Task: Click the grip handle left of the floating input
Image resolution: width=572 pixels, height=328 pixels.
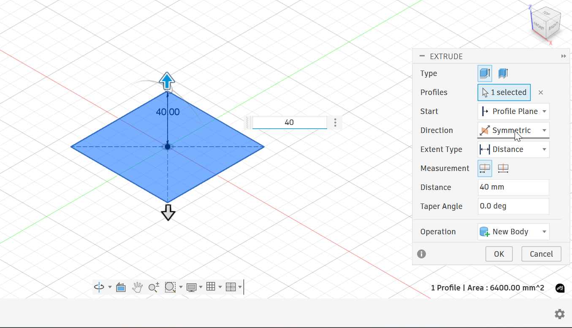Action: (x=248, y=122)
